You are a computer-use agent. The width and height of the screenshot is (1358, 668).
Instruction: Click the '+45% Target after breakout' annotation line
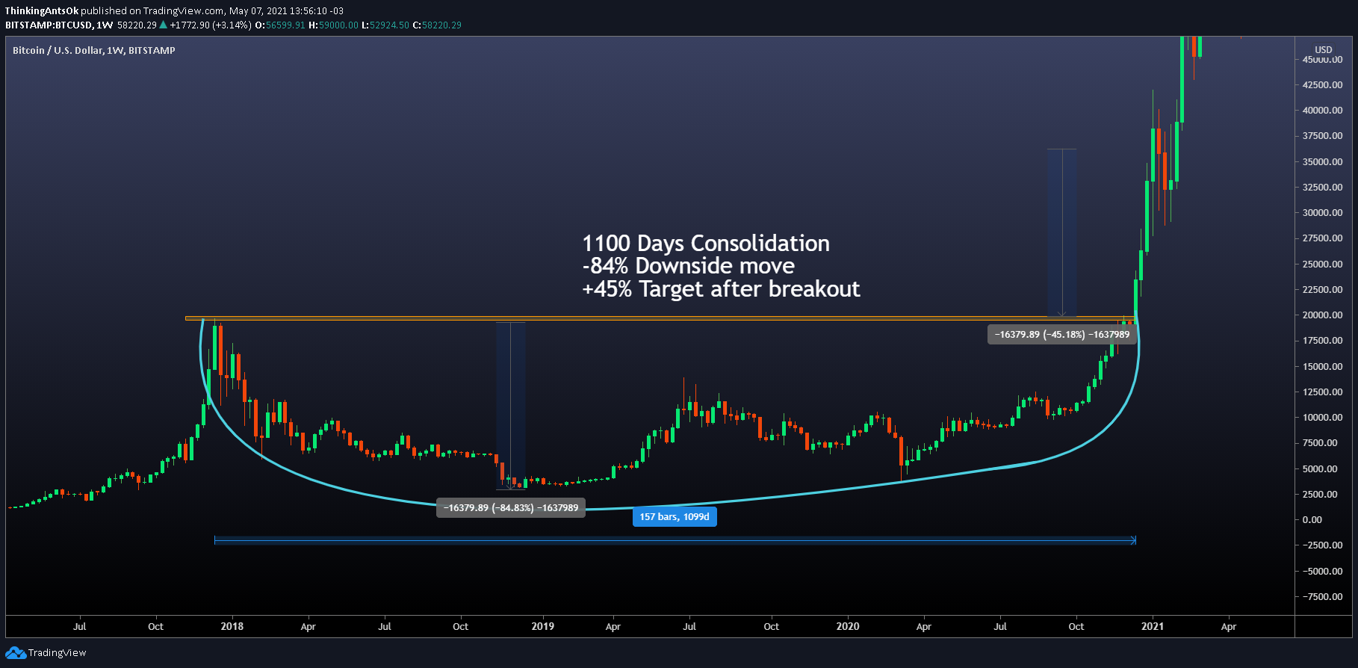(722, 289)
